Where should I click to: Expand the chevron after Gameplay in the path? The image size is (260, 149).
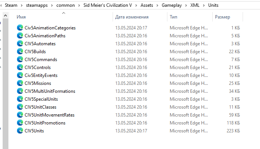(186, 5)
